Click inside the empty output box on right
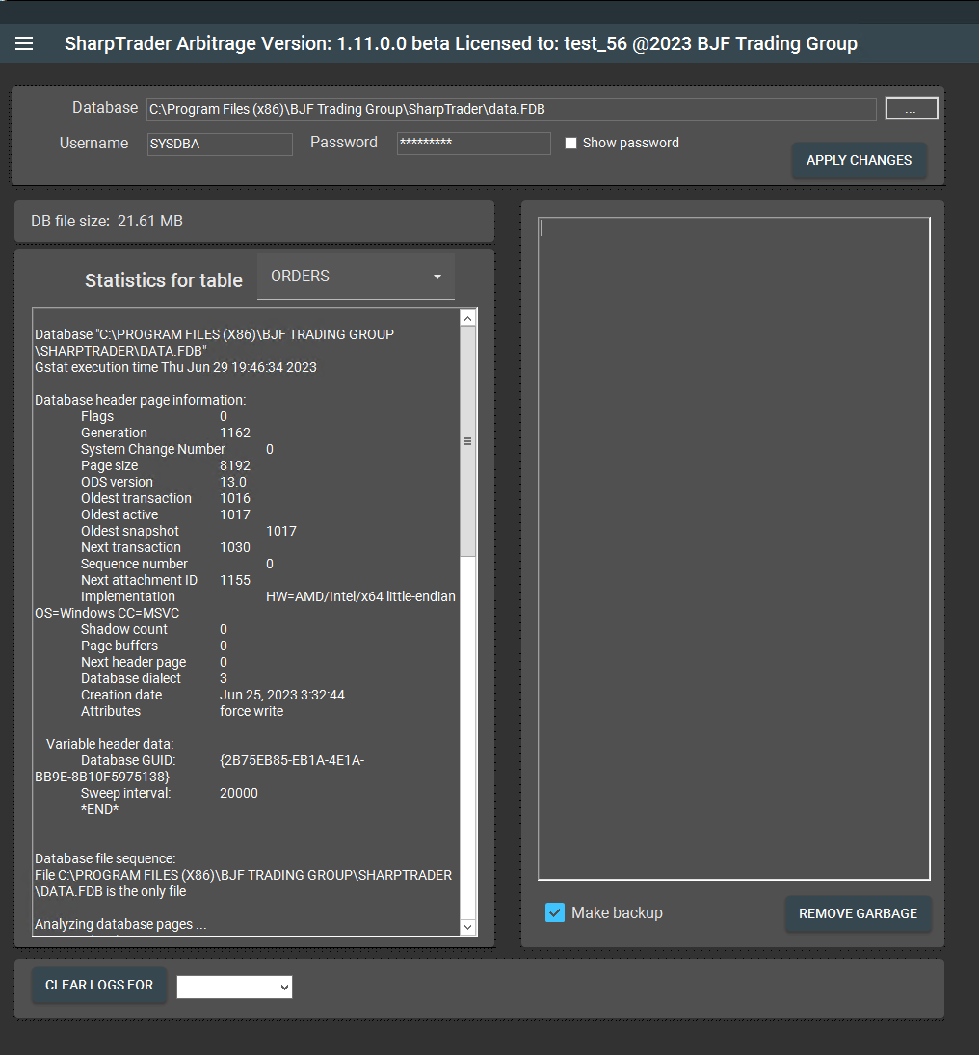 pos(733,548)
